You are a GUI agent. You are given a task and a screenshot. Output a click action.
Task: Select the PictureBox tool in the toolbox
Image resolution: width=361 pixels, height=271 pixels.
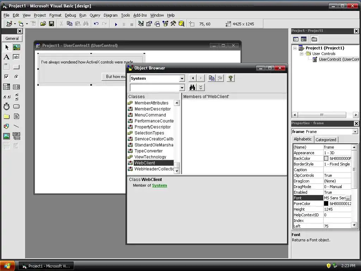pyautogui.click(x=16, y=47)
